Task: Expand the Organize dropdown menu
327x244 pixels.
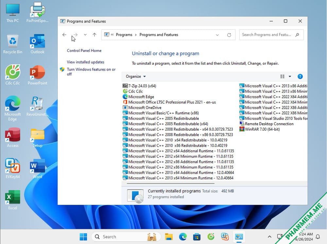Action: [136, 76]
